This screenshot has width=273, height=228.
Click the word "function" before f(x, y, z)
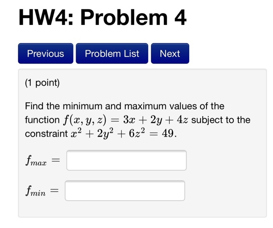pyautogui.click(x=42, y=120)
